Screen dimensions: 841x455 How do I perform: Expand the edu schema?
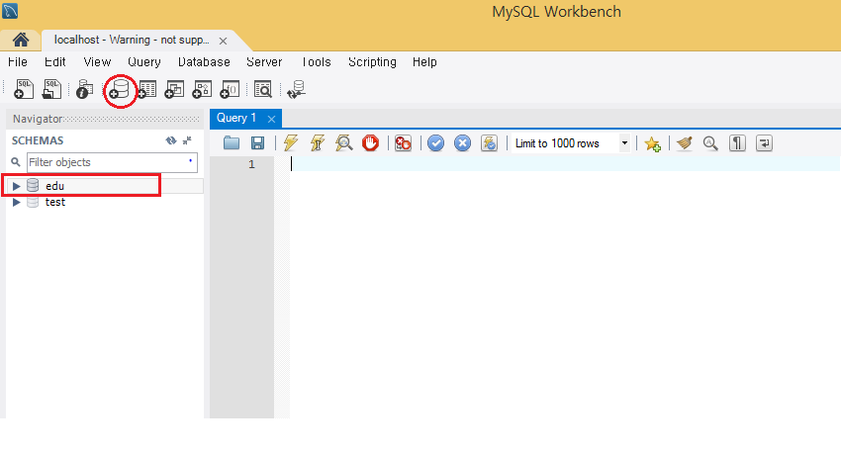16,186
